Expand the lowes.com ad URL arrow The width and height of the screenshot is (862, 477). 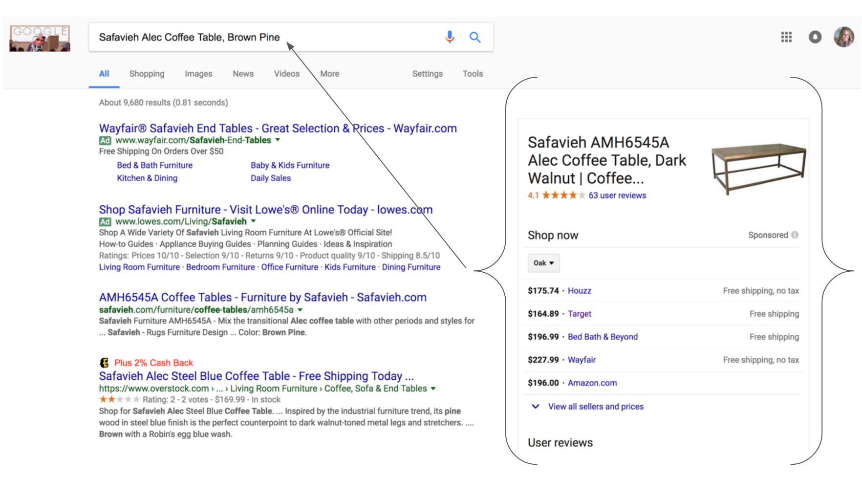[x=253, y=221]
